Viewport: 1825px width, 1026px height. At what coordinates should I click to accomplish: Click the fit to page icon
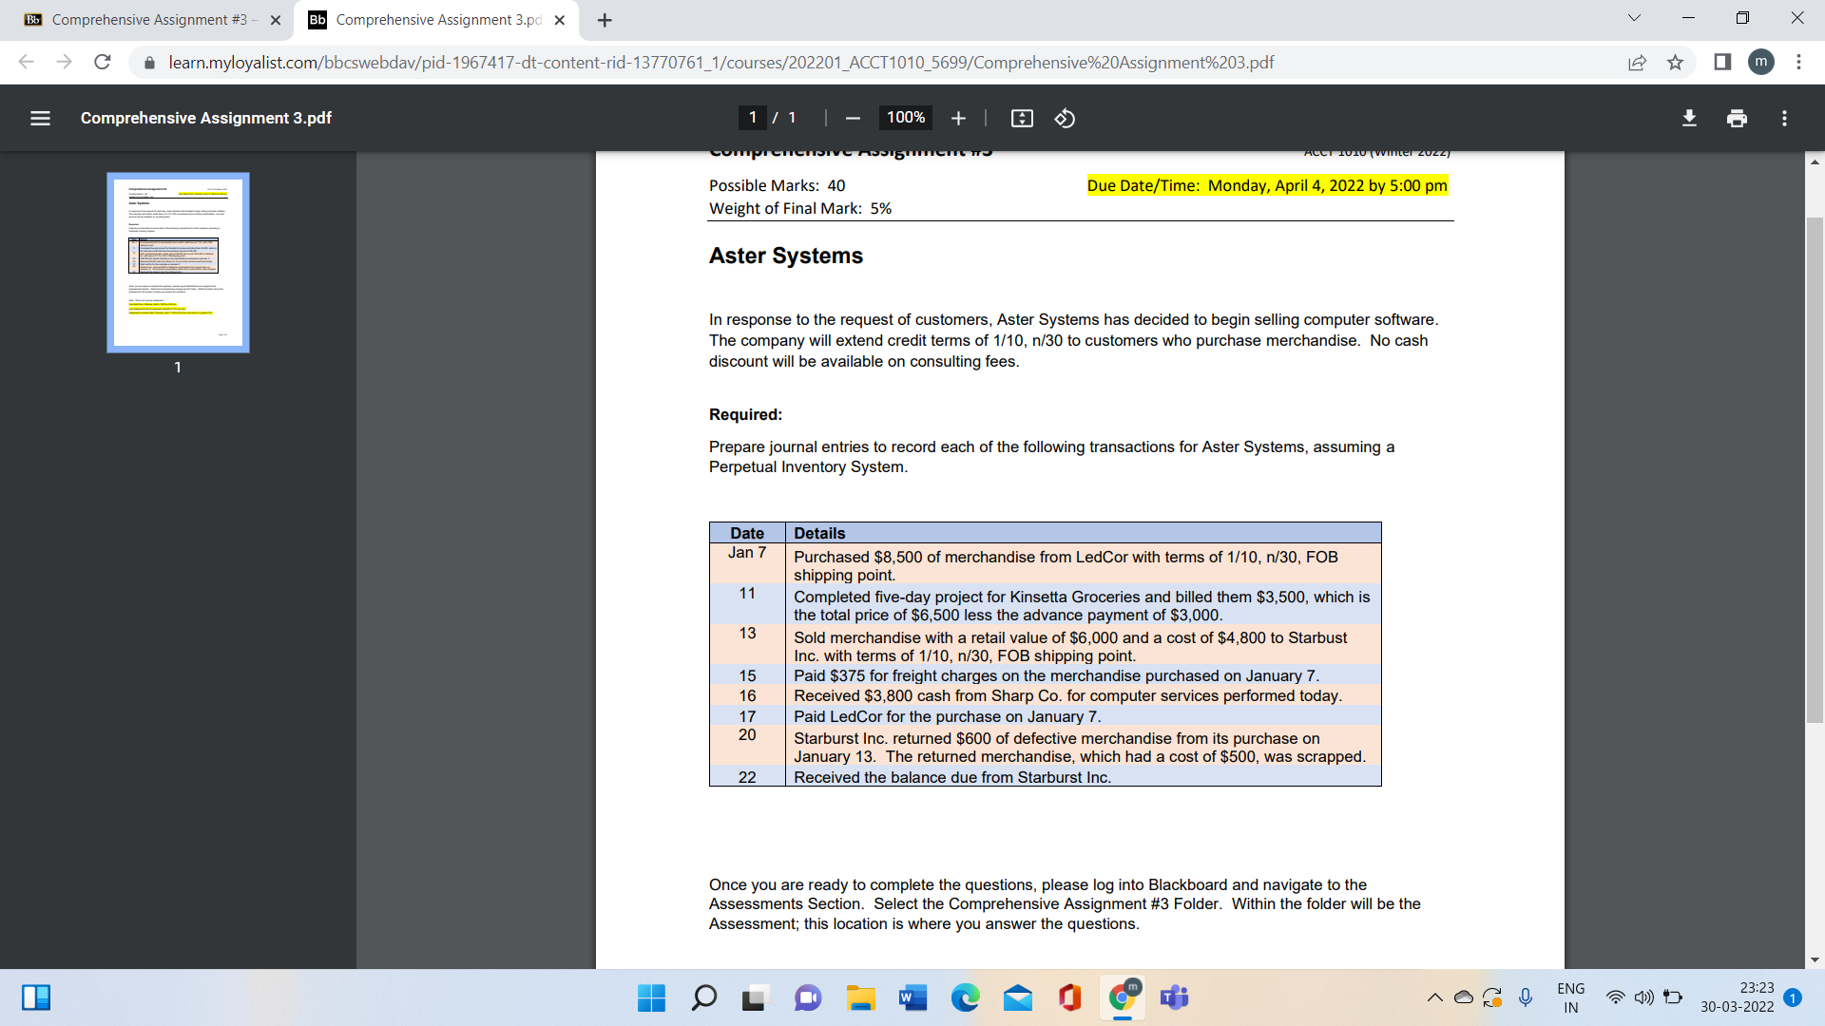1022,118
